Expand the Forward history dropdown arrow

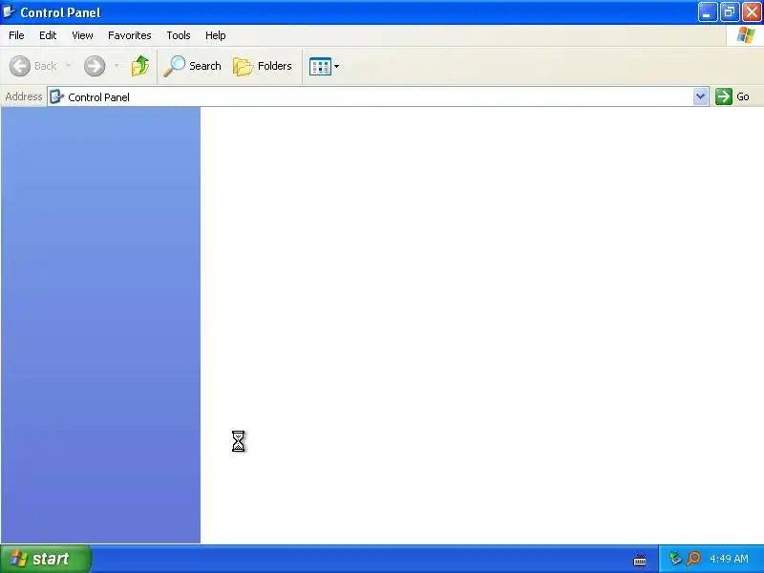point(117,66)
